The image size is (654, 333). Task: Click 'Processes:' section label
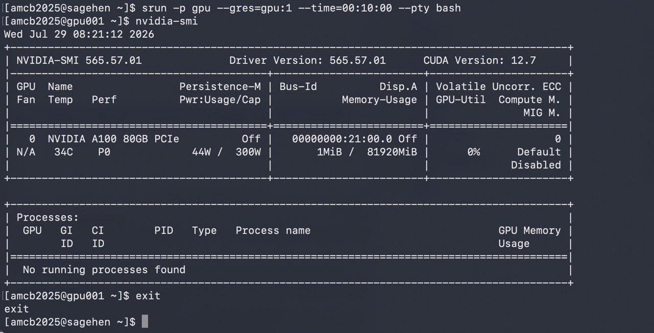(x=48, y=218)
